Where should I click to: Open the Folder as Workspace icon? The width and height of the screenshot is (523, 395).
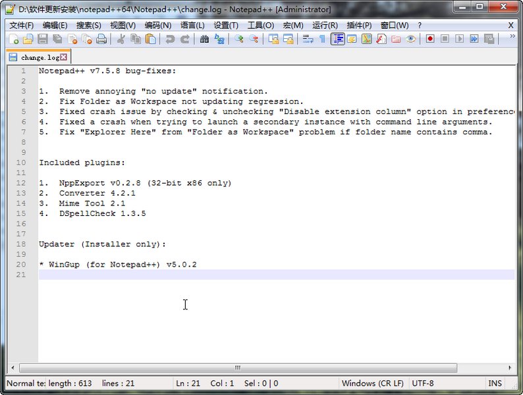click(x=396, y=39)
